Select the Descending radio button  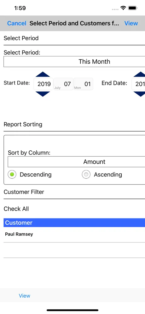(x=12, y=175)
